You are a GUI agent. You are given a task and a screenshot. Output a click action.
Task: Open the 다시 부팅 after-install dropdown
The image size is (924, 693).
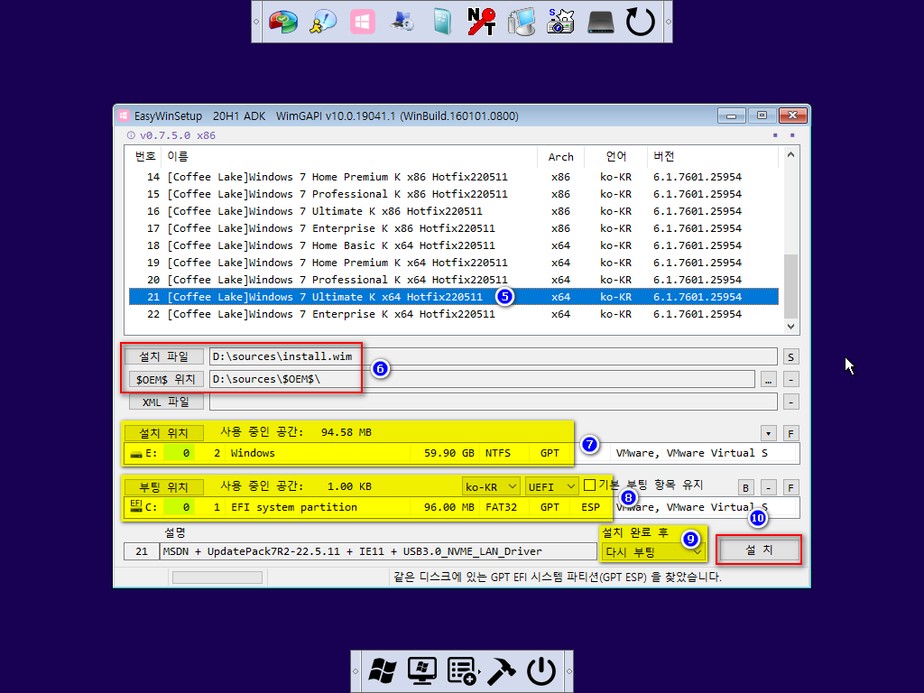coord(653,552)
